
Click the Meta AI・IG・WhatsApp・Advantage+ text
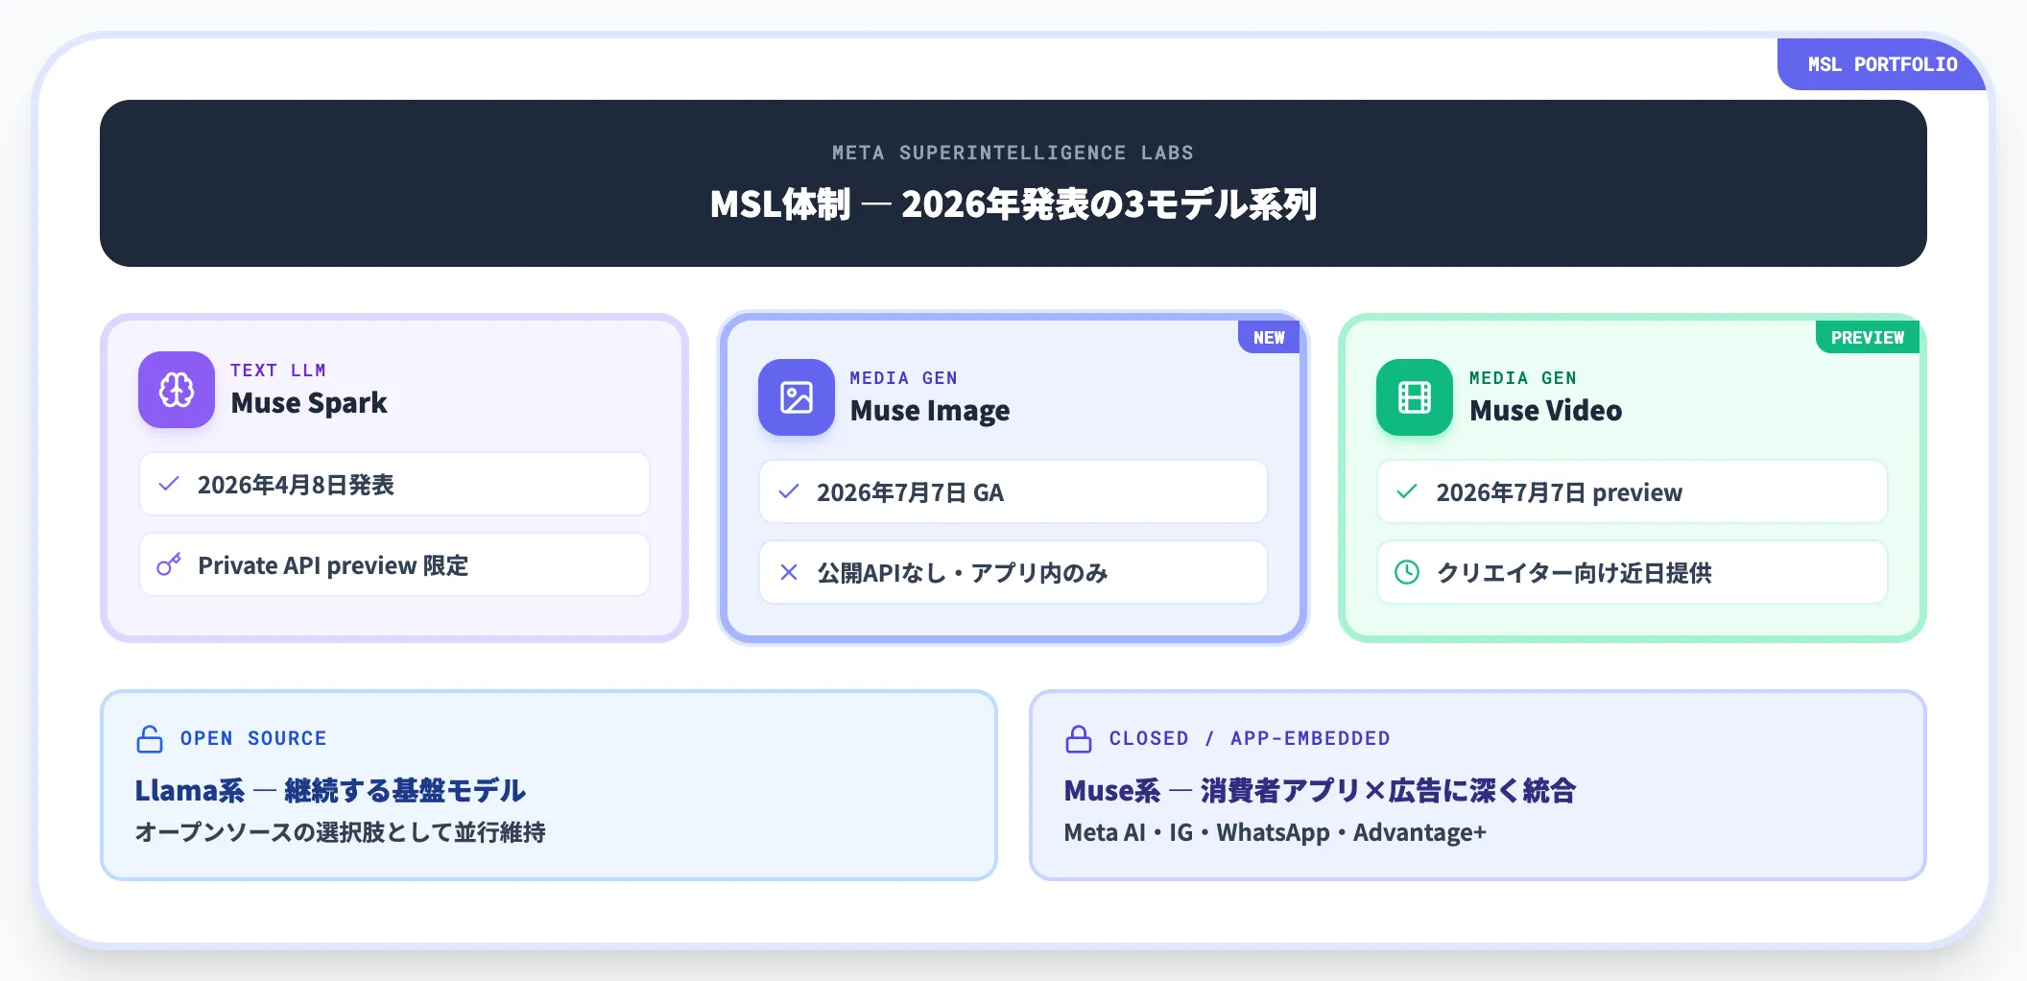point(1275,832)
